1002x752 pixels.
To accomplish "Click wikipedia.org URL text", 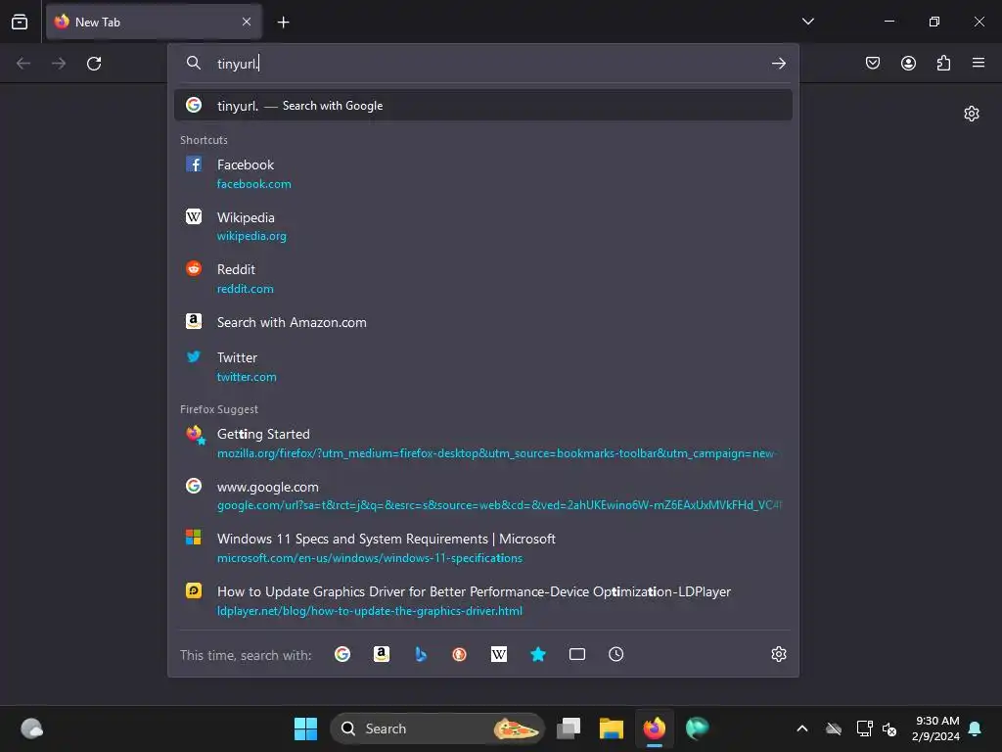I will click(x=251, y=236).
